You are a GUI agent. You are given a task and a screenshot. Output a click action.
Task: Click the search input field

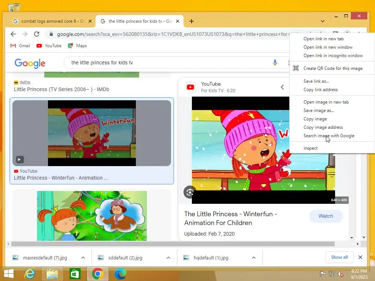167,63
